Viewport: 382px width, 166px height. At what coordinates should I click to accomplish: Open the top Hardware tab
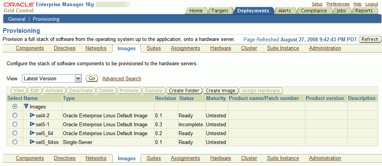click(x=220, y=48)
